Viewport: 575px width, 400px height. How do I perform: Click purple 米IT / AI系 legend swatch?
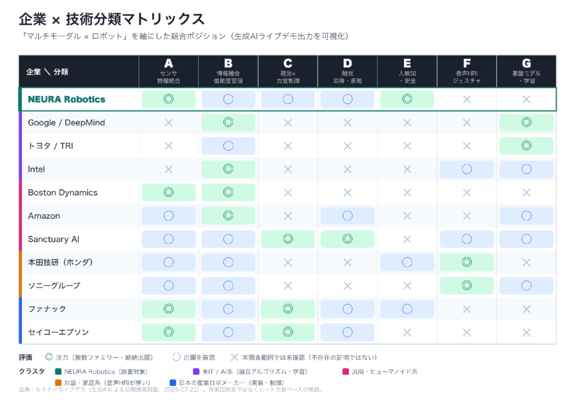tap(196, 371)
